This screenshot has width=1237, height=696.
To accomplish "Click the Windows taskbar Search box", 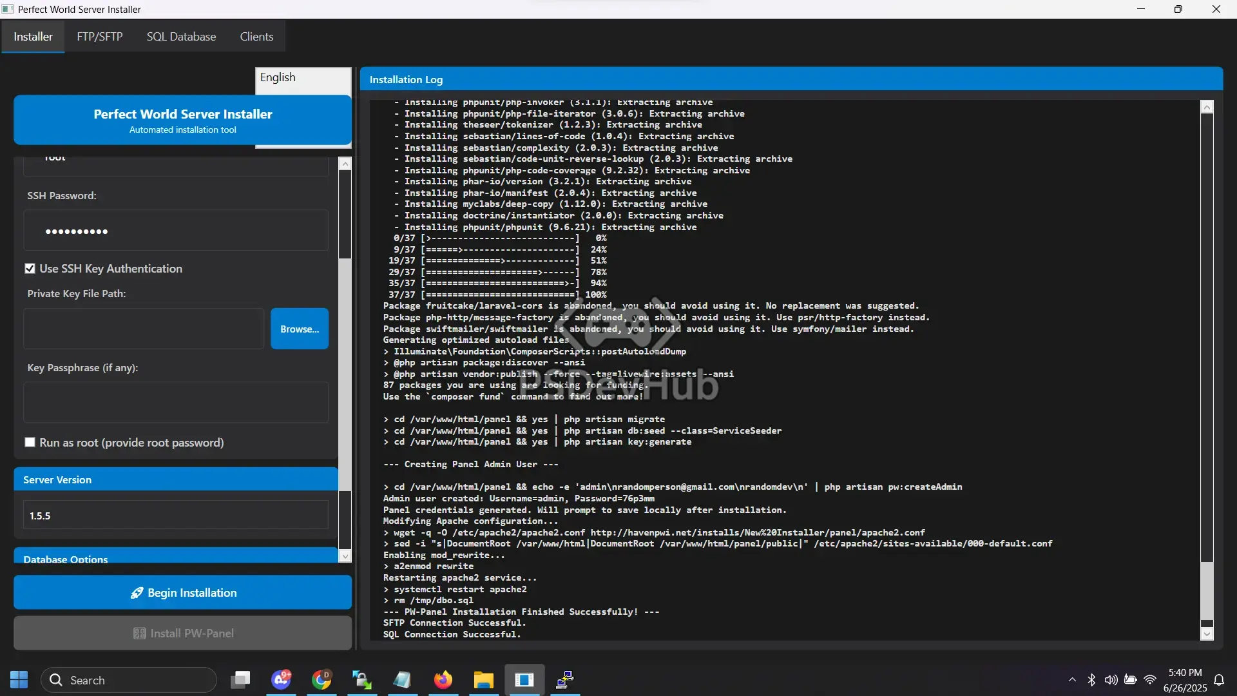I will pyautogui.click(x=129, y=680).
